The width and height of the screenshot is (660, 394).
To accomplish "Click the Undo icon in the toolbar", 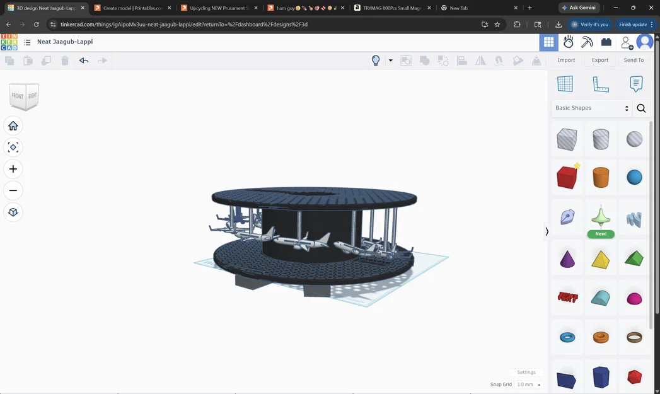I will pos(84,60).
